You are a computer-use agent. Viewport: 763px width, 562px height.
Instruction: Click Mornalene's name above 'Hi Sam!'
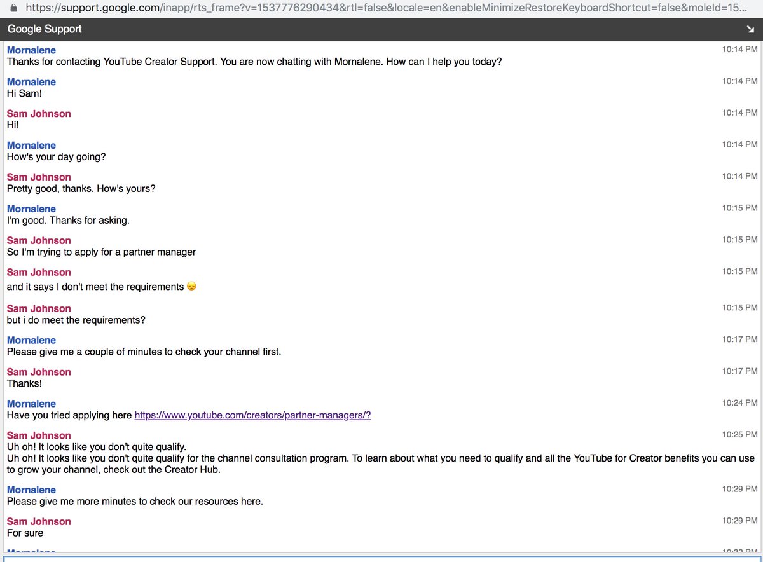(31, 82)
